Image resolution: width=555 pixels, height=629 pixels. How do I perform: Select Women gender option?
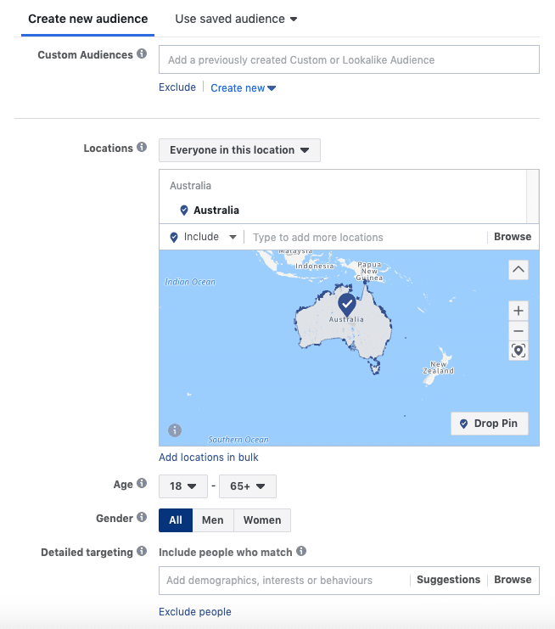tap(262, 520)
